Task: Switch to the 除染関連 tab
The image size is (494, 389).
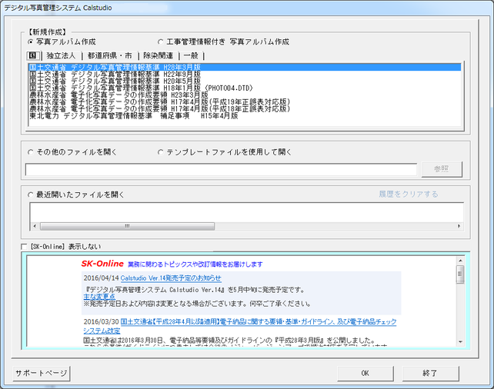Action: click(x=159, y=55)
